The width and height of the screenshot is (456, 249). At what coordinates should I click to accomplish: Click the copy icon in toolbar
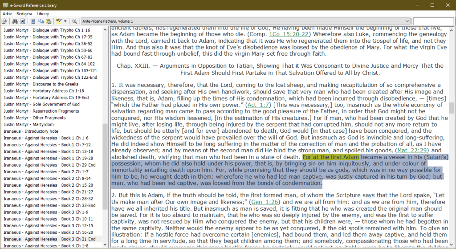[x=41, y=21]
